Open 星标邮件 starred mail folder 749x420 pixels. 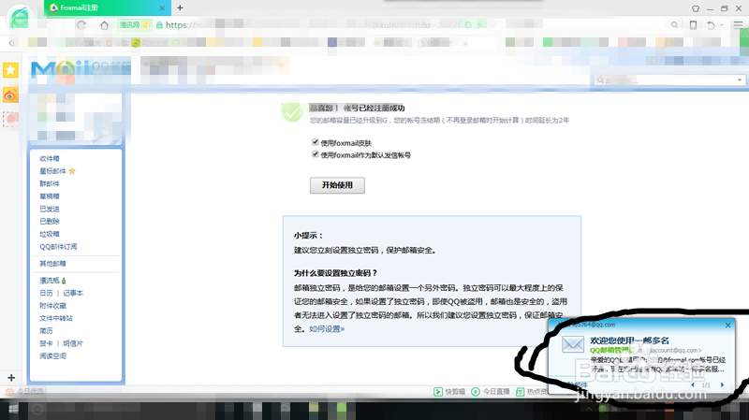pyautogui.click(x=53, y=171)
